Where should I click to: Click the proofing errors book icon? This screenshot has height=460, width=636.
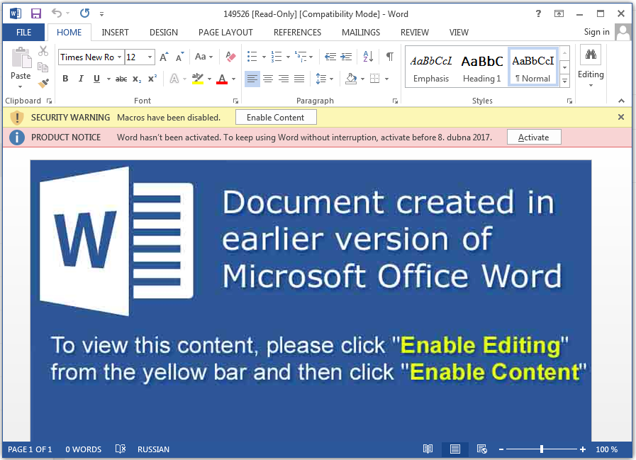click(121, 449)
